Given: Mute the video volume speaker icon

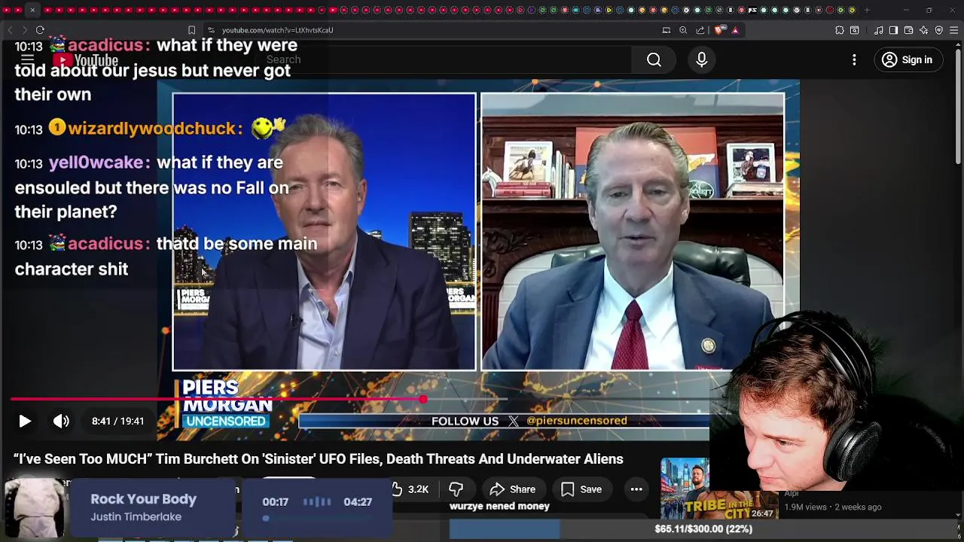Looking at the screenshot, I should pos(61,422).
